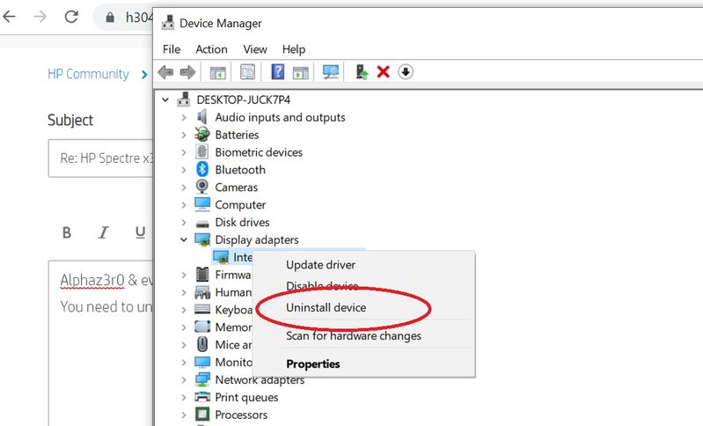Viewport: 703px width, 426px height.
Task: Open the Help menu
Action: coord(294,49)
